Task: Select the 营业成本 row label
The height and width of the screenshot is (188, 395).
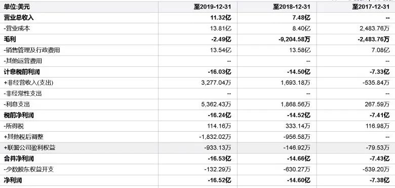Action: [x=17, y=28]
